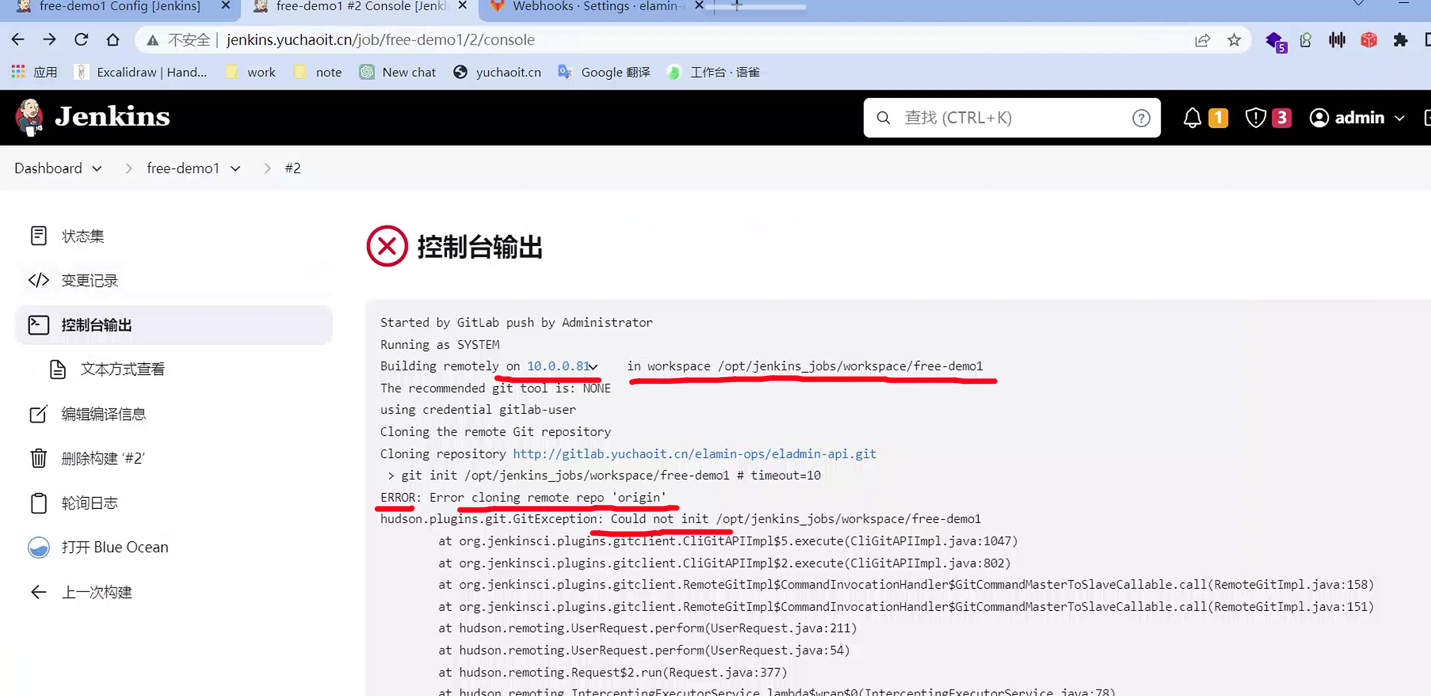The width and height of the screenshot is (1431, 696).
Task: Open admin user menu dropdown
Action: 1399,118
